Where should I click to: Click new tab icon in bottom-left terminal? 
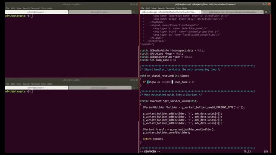[134, 88]
